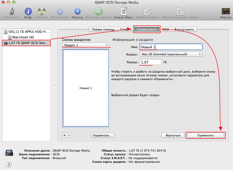Switch to the RAID tab
This screenshot has height=170, width=233.
click(166, 29)
